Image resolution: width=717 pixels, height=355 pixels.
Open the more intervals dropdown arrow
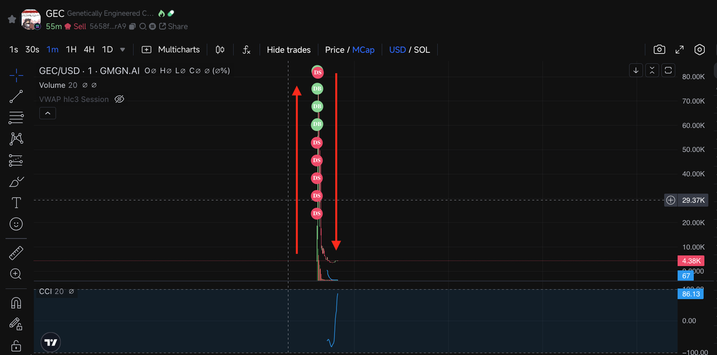(122, 50)
